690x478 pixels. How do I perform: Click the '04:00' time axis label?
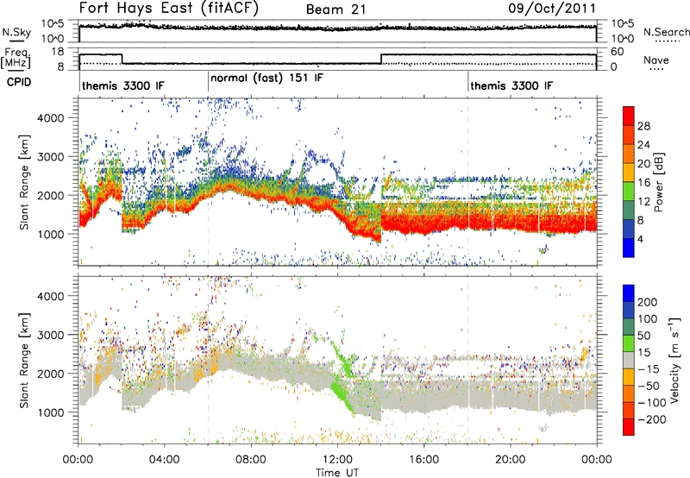tap(165, 460)
